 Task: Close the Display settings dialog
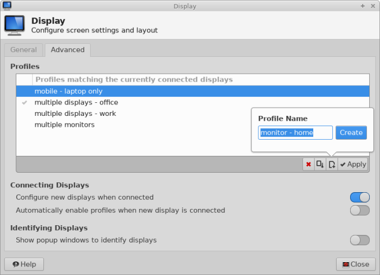click(x=356, y=264)
